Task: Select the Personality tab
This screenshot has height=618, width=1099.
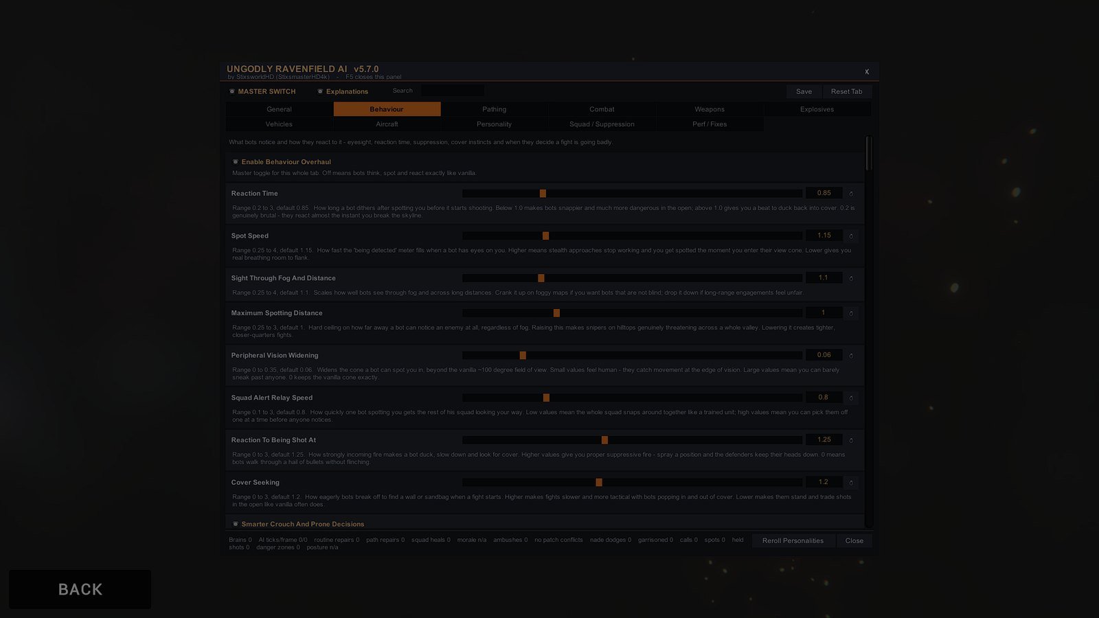Action: pos(494,124)
